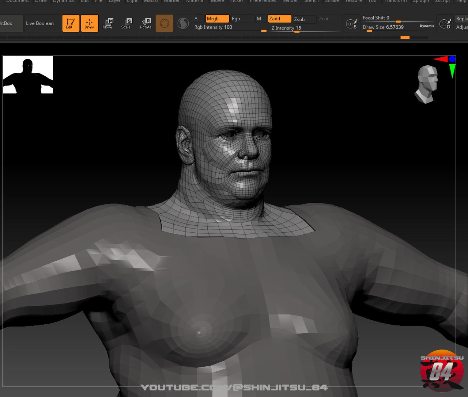Viewport: 468px width, 397px height.
Task: Click the silhouette thumbnail preview
Action: click(28, 75)
